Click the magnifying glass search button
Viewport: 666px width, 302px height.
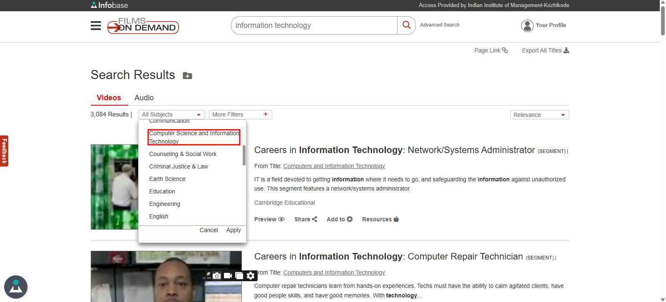[406, 25]
